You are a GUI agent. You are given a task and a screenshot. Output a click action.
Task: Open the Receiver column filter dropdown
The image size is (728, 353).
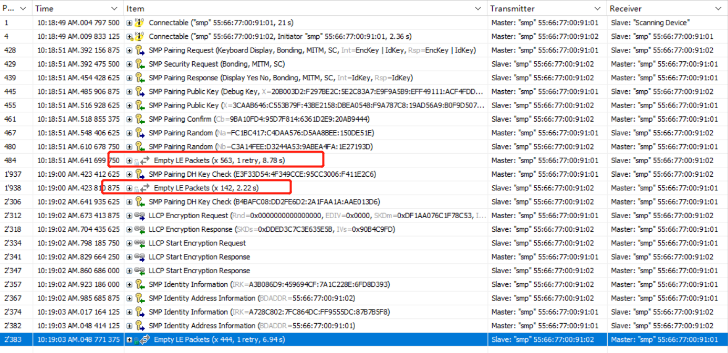click(x=719, y=8)
